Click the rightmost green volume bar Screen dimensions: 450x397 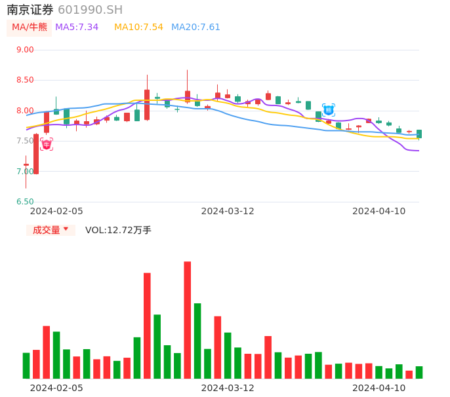tap(419, 372)
